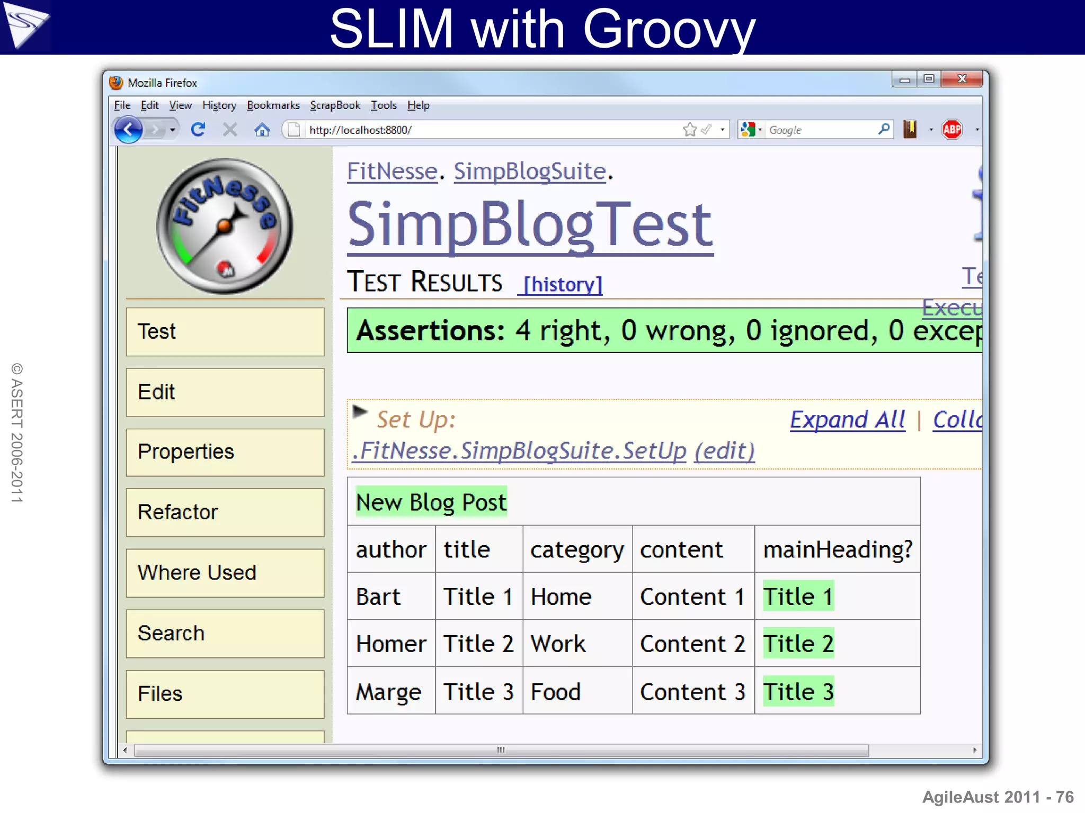
Task: Open the Google search engine dropdown
Action: (751, 130)
